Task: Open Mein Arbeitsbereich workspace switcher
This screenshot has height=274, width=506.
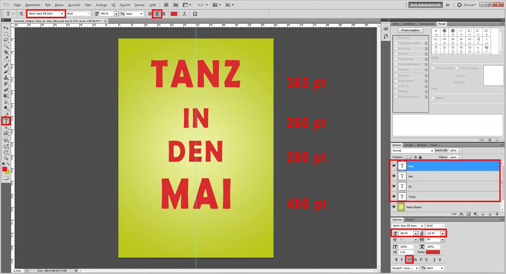Action: [425, 4]
